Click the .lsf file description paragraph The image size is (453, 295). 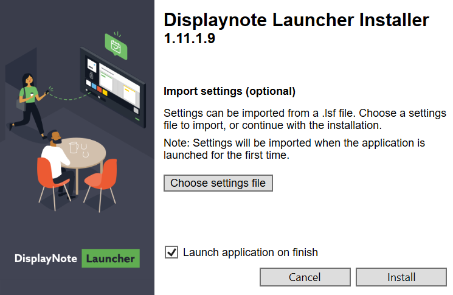click(305, 119)
